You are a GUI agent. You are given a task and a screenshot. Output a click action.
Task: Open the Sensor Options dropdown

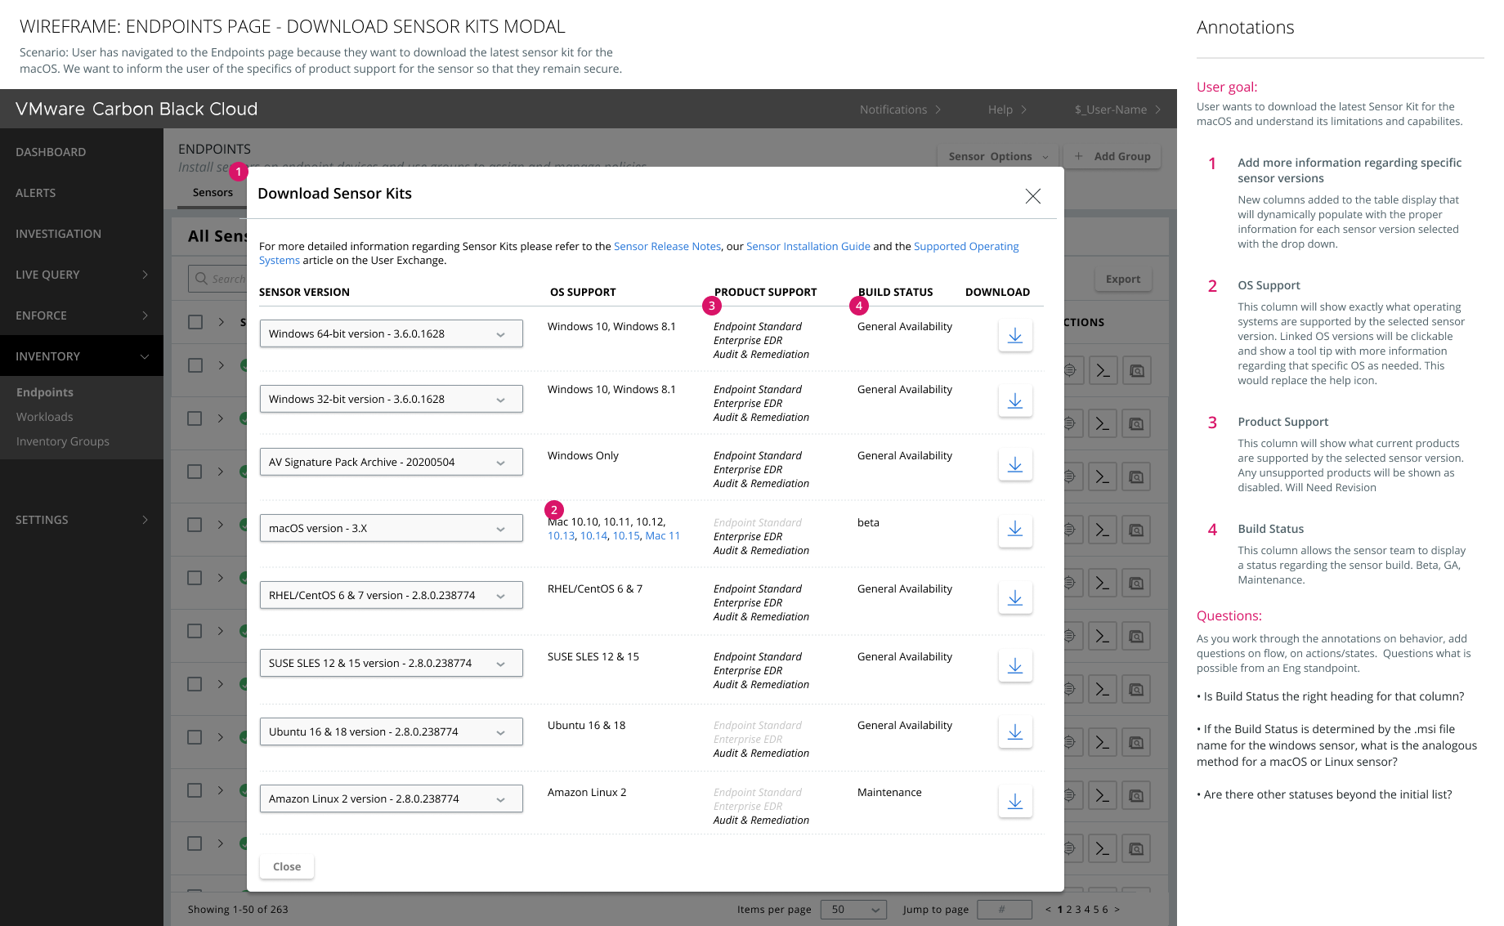pos(998,156)
